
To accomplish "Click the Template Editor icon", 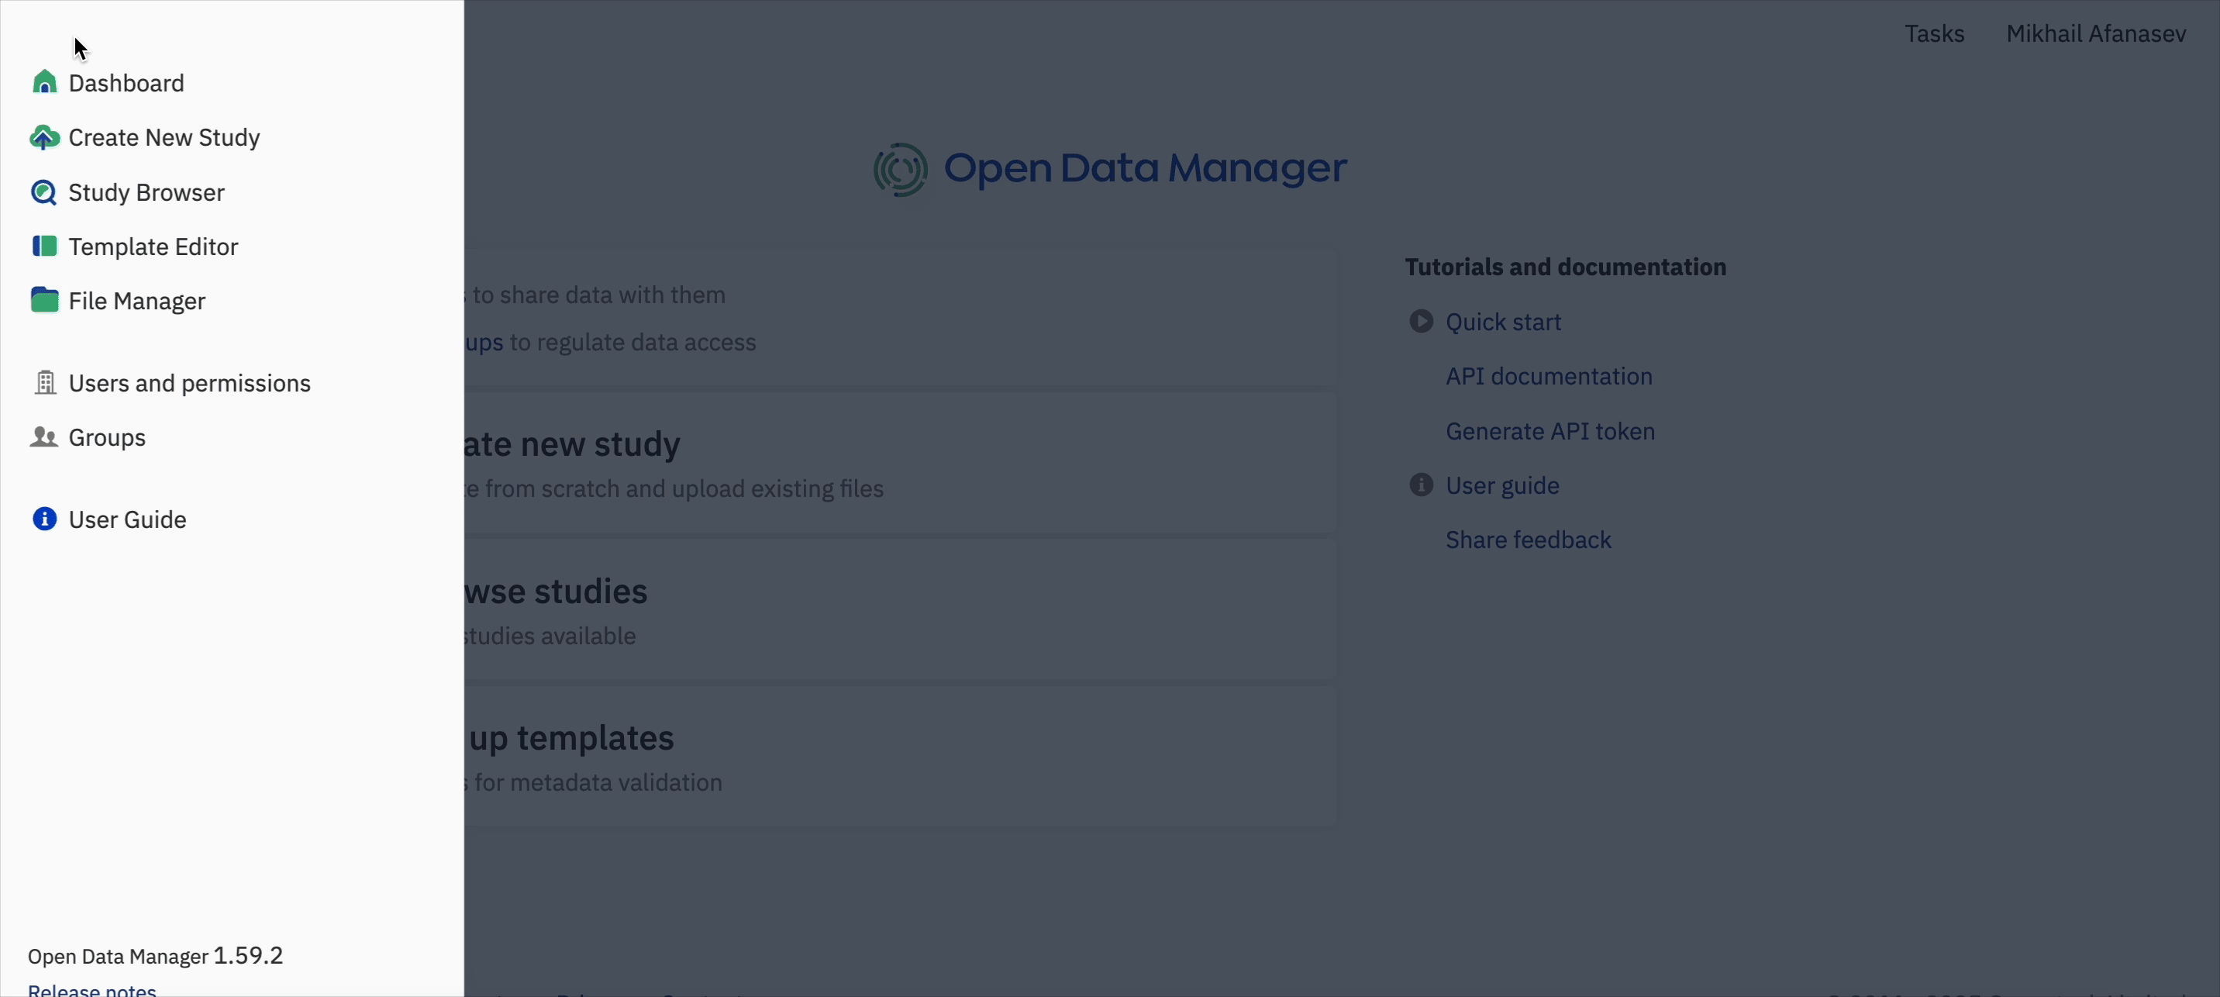I will (x=44, y=247).
